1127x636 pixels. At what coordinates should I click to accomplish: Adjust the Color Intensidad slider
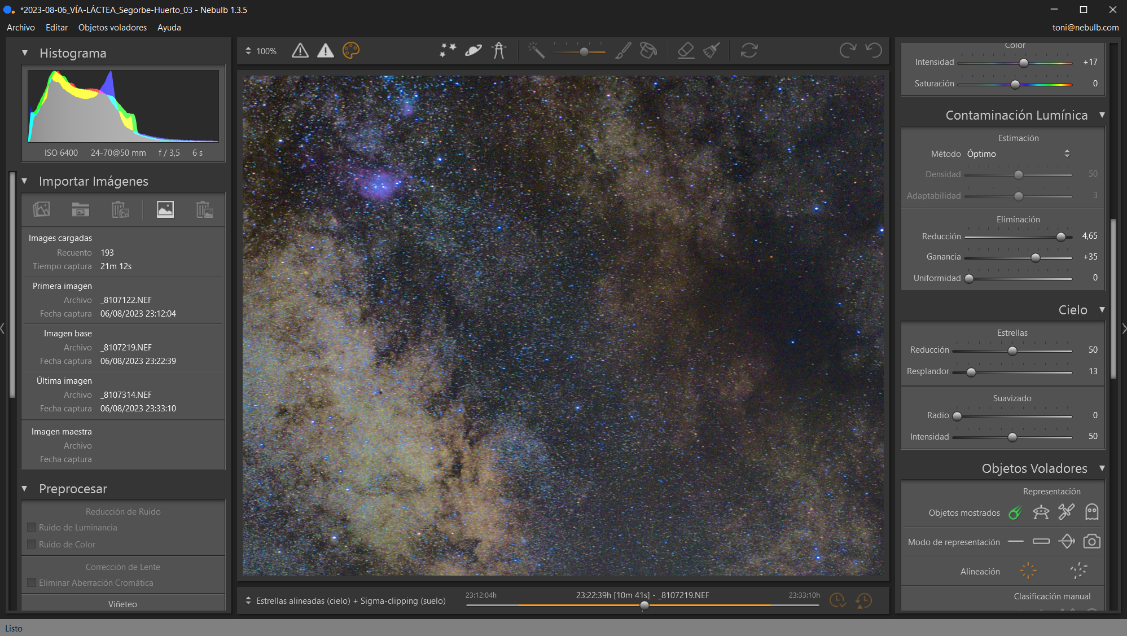click(1023, 63)
